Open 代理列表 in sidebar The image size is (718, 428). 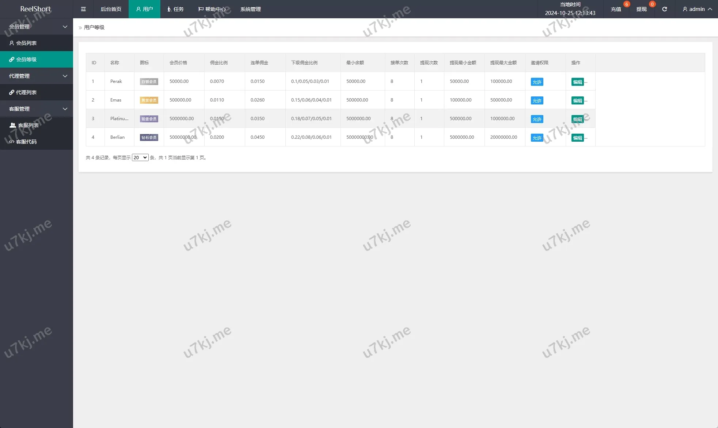pos(26,92)
